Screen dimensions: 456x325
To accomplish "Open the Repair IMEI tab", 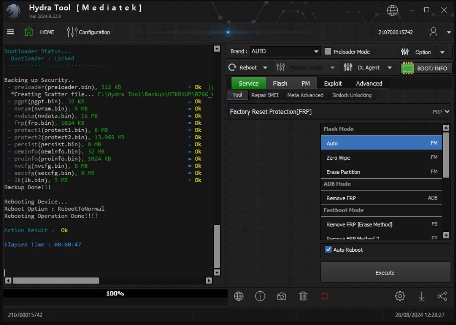I will coord(265,95).
